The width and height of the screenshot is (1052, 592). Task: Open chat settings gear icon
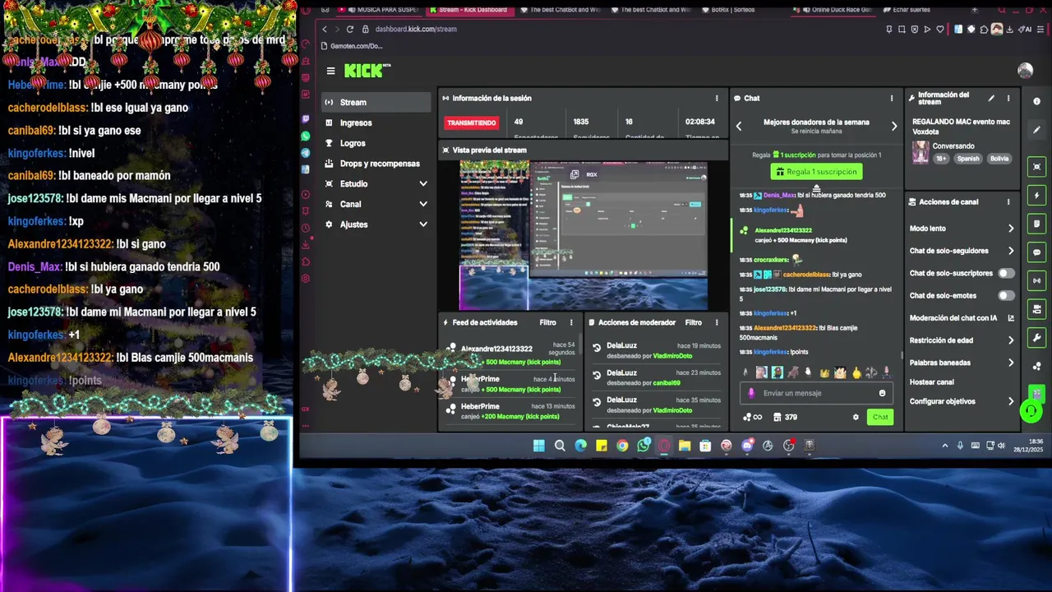click(x=856, y=417)
